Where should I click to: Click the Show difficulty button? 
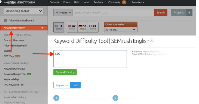pos(65,72)
